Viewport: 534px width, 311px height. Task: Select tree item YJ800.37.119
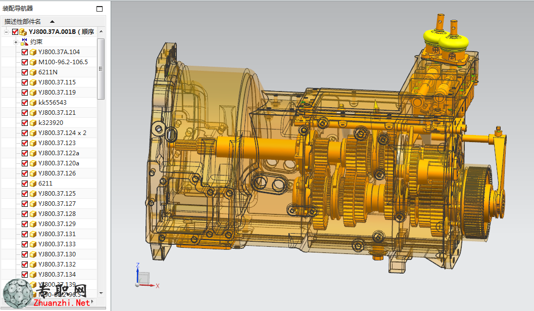pos(50,93)
